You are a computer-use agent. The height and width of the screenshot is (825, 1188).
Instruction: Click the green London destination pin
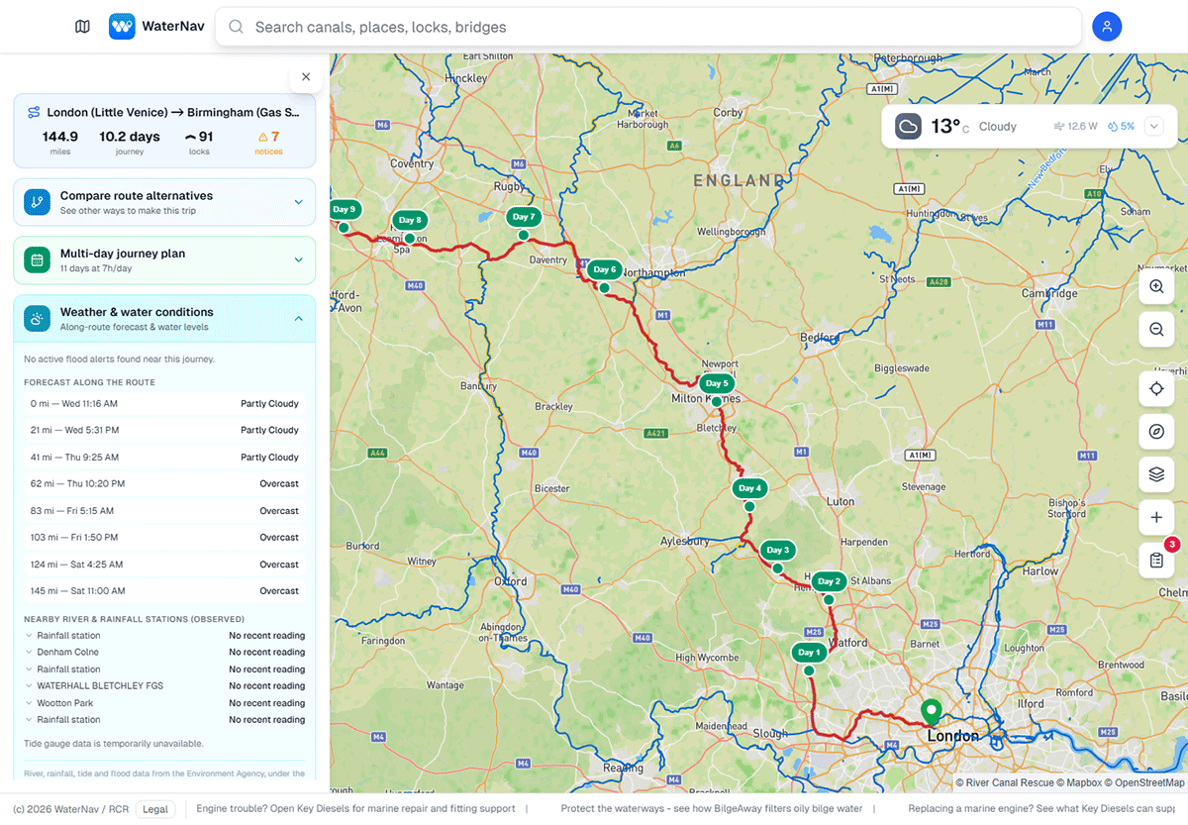point(931,713)
